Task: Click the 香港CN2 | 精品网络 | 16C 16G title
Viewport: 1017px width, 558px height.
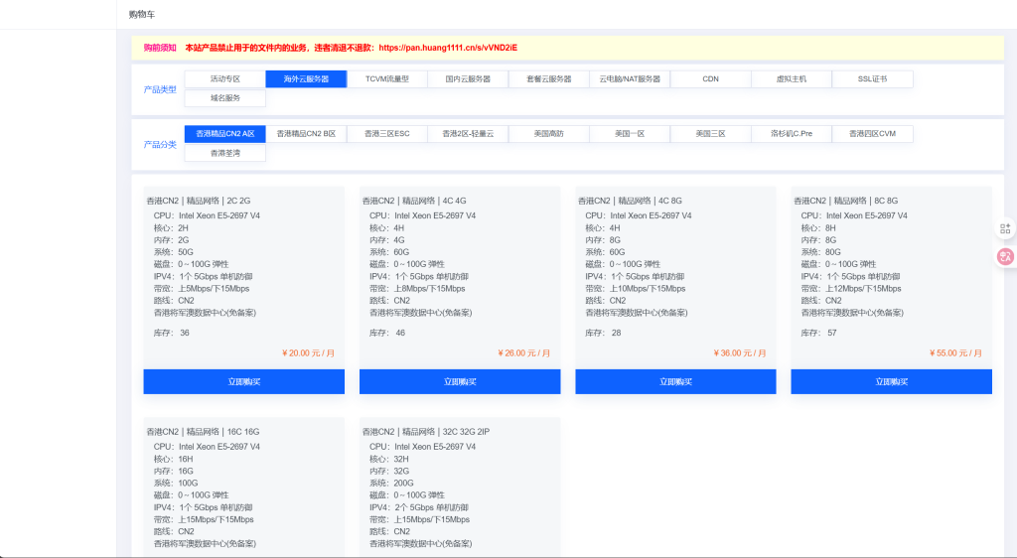Action: point(203,432)
